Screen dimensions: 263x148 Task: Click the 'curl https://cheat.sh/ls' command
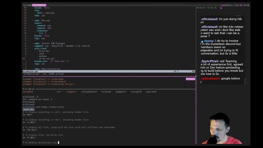coord(50,107)
